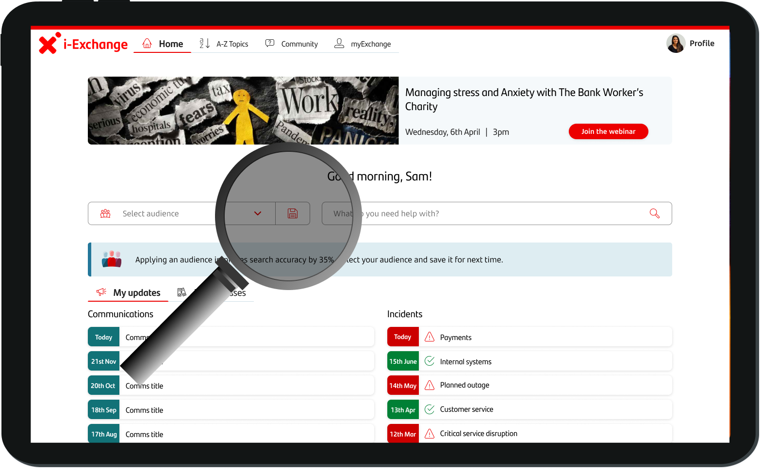Click the audience people icon

click(x=105, y=213)
